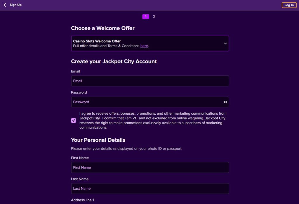299x204 pixels.
Task: Click the dropdown chevron on the welcome offer
Action: (225, 43)
